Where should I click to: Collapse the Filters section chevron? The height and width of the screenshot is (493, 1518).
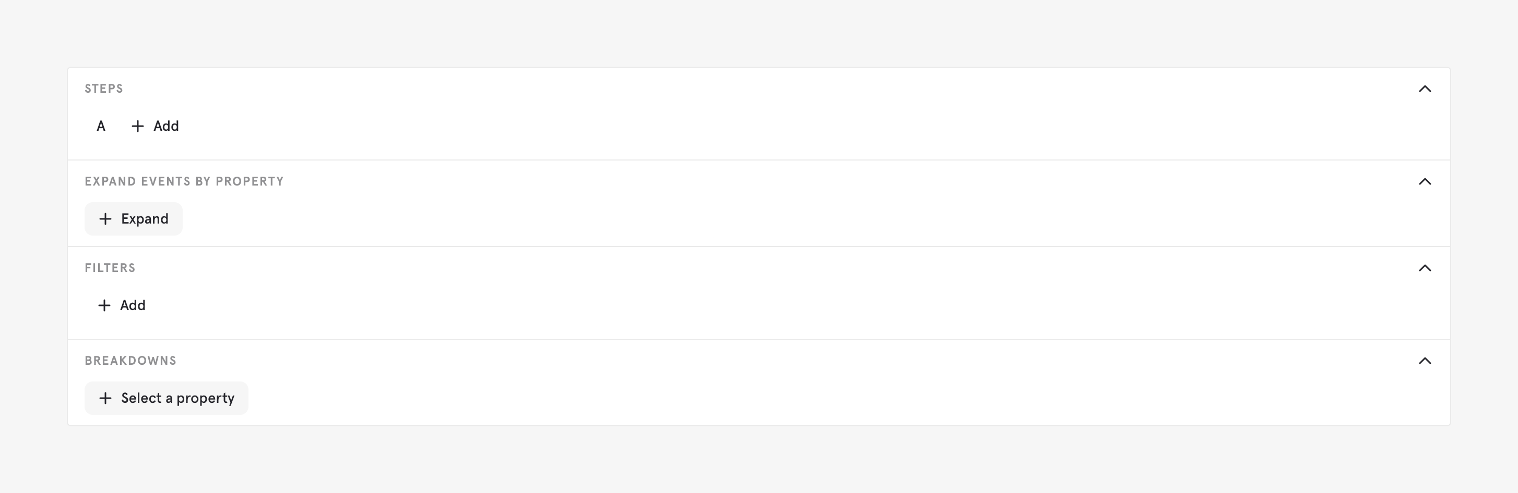point(1425,268)
